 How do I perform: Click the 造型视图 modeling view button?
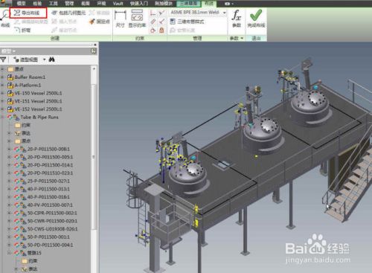point(26,60)
